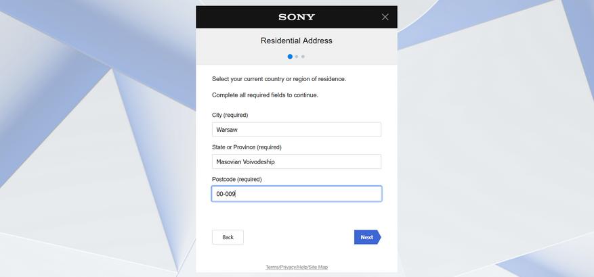Open the Privacy link in the footer

pyautogui.click(x=289, y=268)
